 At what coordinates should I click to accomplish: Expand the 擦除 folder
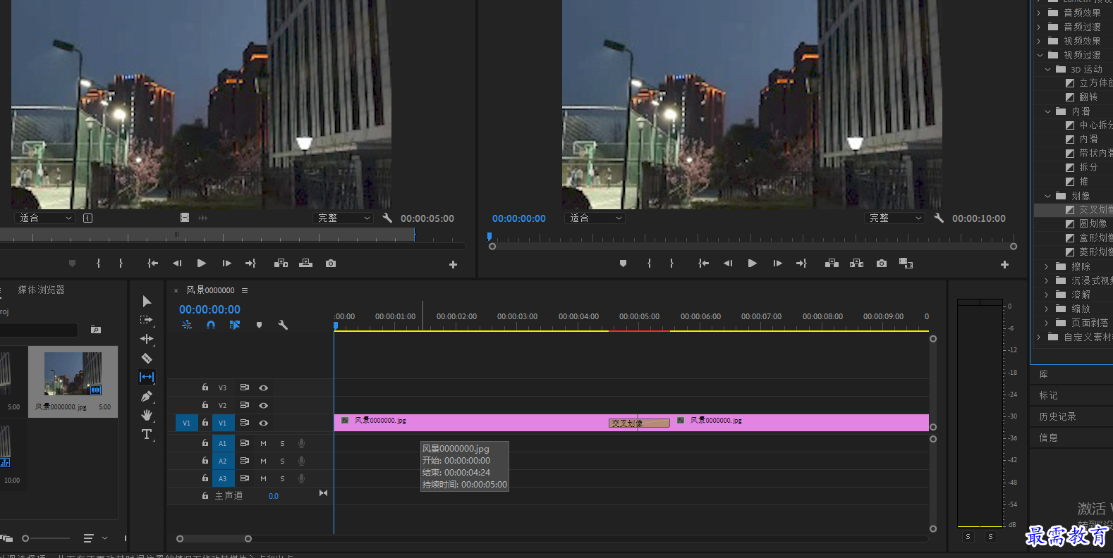pyautogui.click(x=1047, y=266)
